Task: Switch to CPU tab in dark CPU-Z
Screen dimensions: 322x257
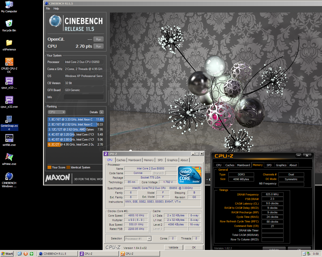Action: [x=219, y=165]
